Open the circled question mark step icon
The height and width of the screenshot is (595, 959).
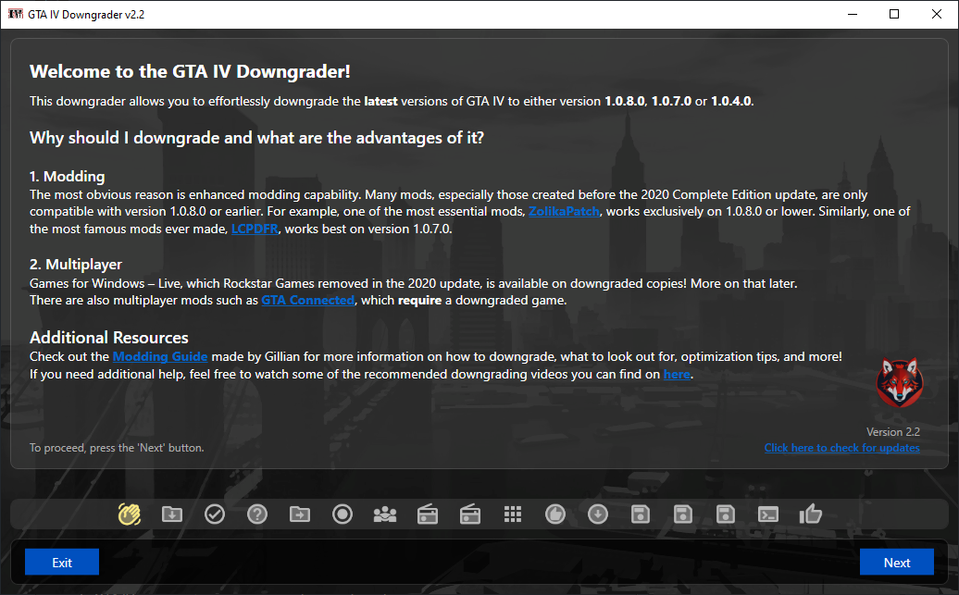pos(257,514)
